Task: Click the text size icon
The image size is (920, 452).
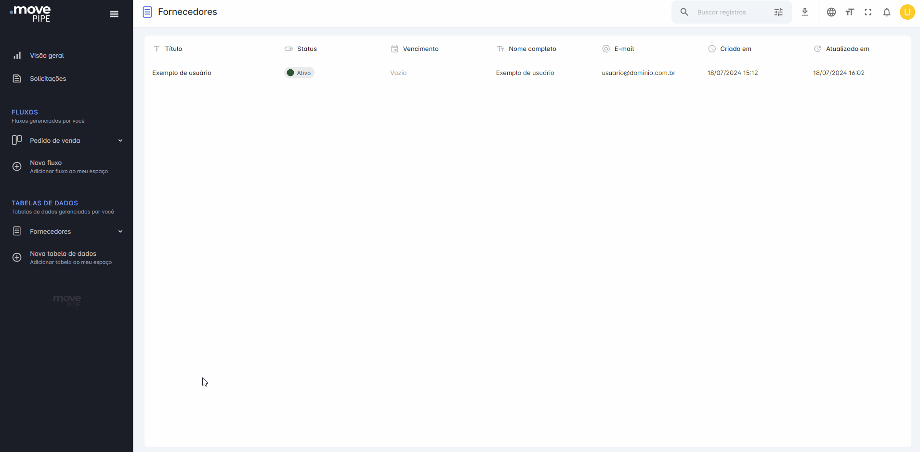Action: pos(850,12)
